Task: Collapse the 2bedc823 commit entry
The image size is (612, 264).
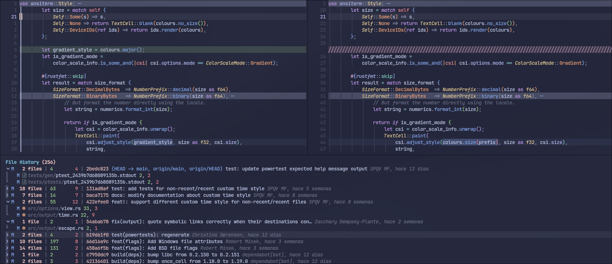Action: point(8,169)
